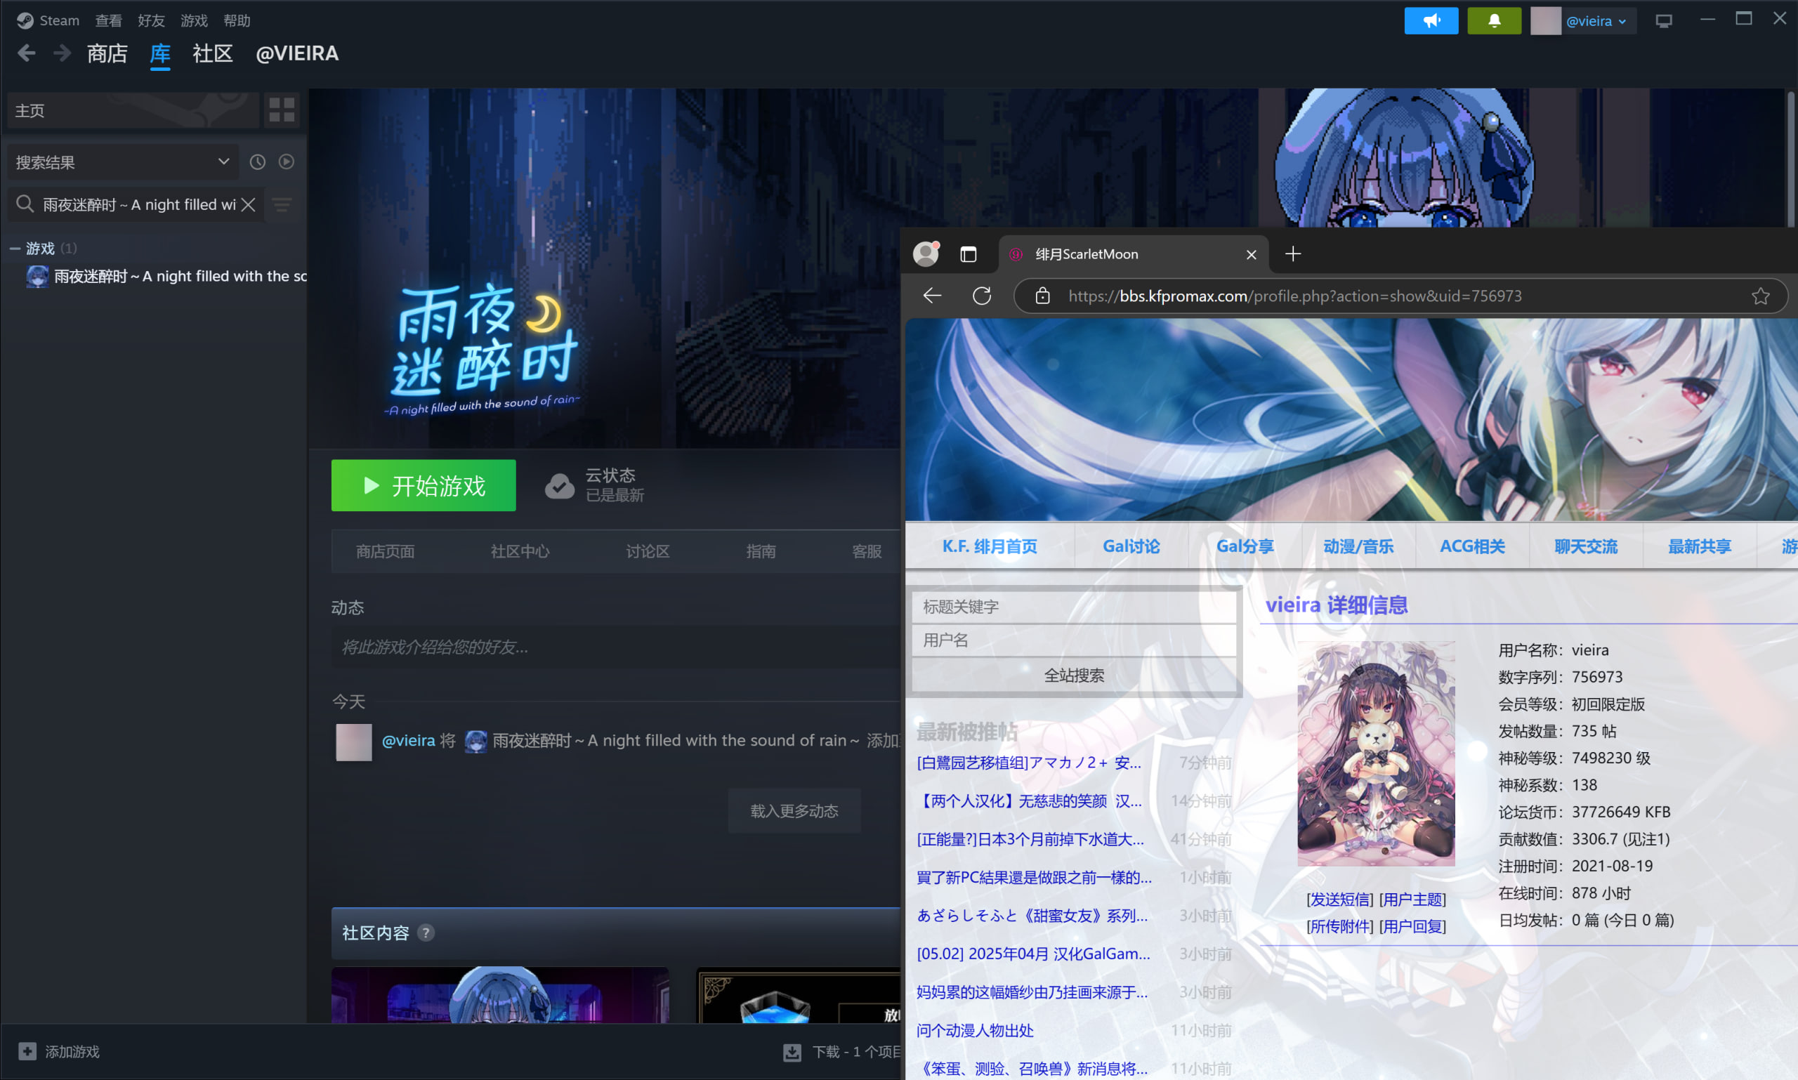Click the cloud status icon
The image size is (1798, 1080).
click(x=560, y=485)
